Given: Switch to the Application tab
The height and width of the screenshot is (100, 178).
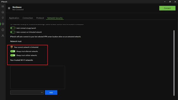Looking at the screenshot, I should click(x=14, y=18).
